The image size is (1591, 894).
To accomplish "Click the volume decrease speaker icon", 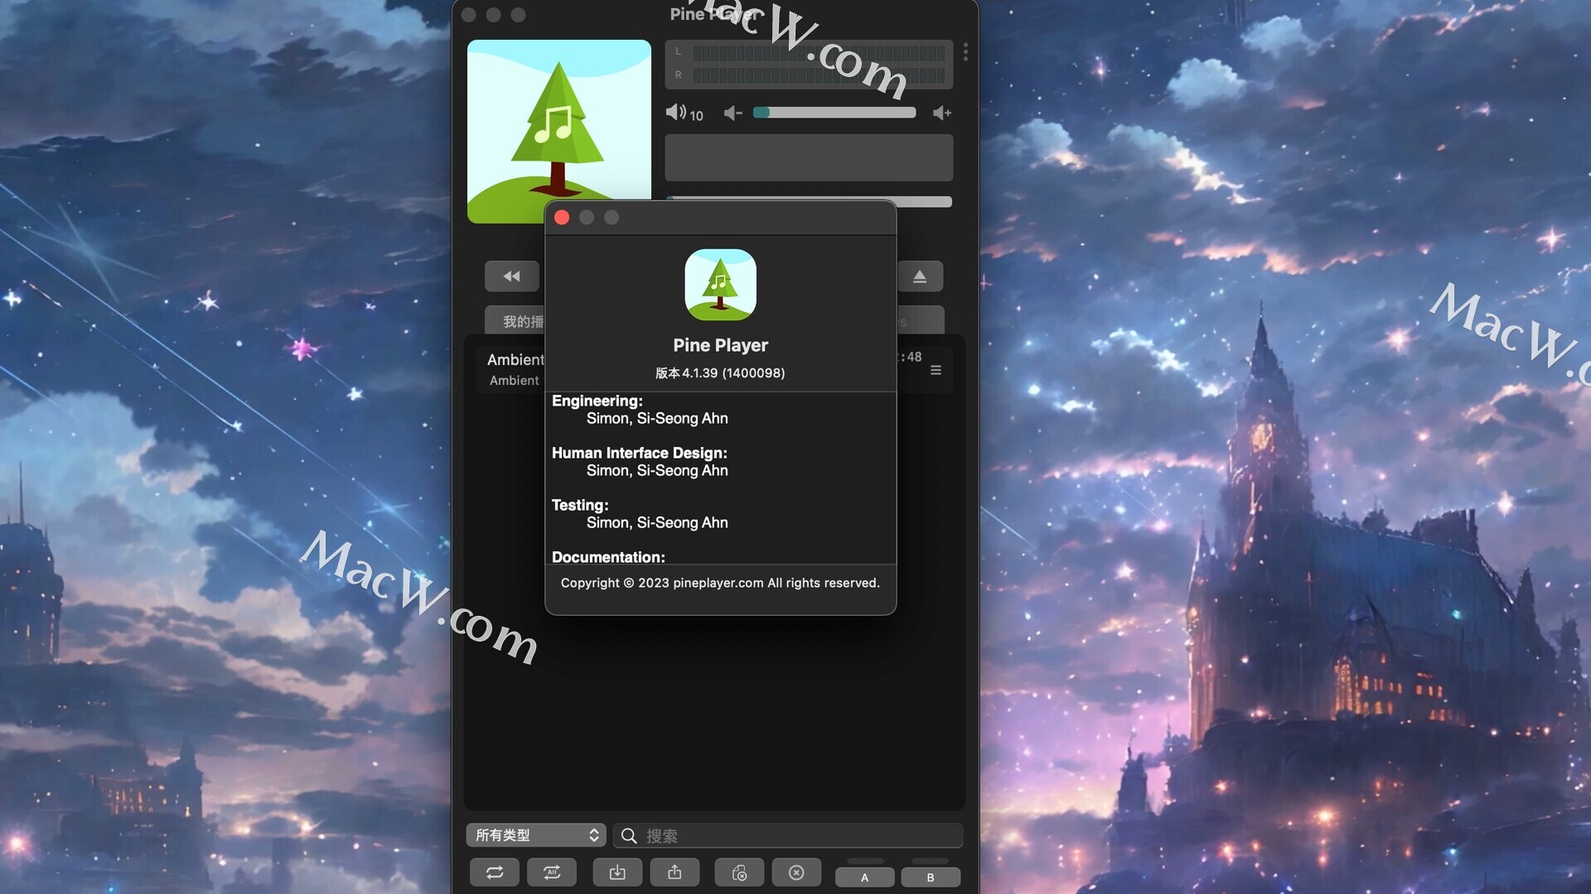I will tap(733, 113).
